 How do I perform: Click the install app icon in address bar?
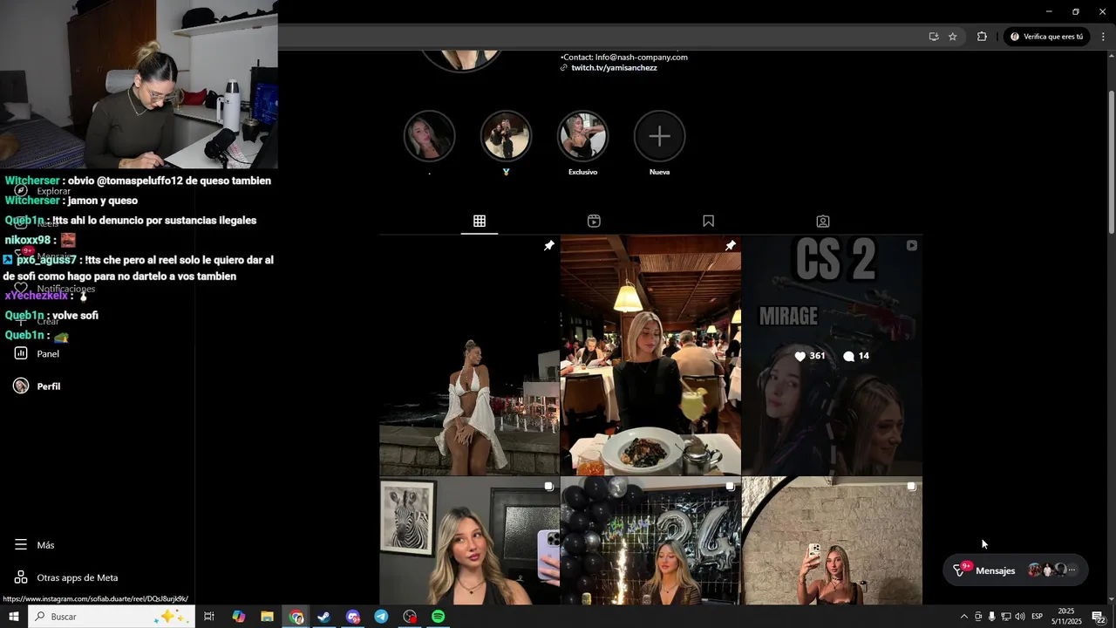pyautogui.click(x=933, y=37)
